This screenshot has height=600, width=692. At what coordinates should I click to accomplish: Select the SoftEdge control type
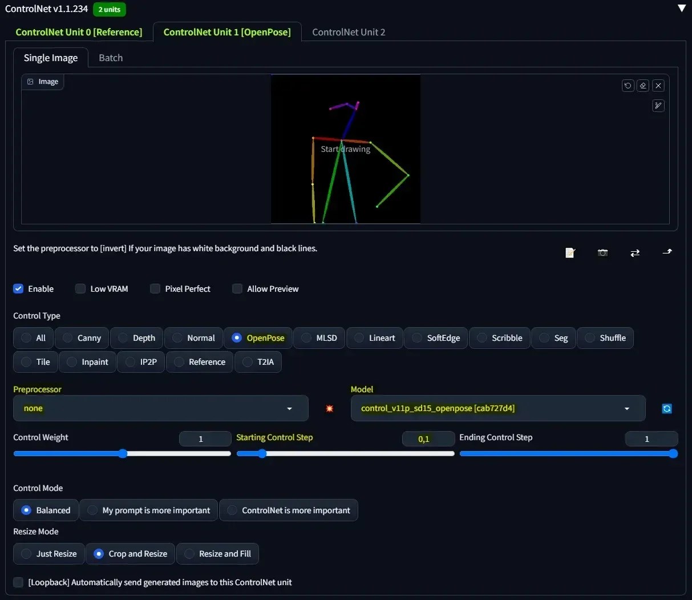436,338
